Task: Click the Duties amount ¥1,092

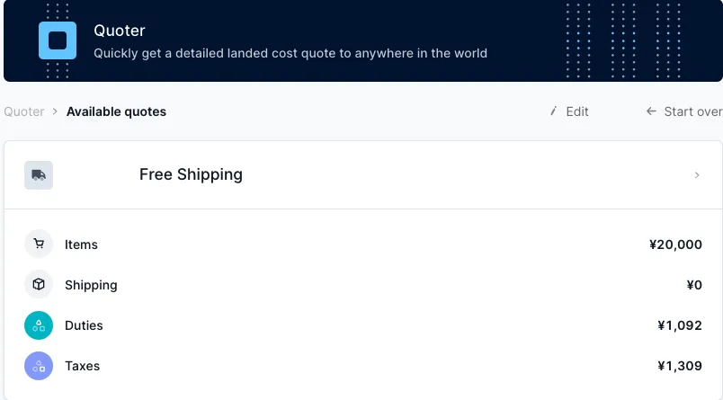Action: point(680,325)
